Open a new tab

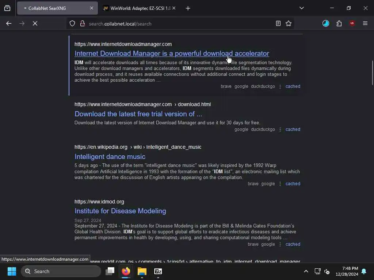pyautogui.click(x=188, y=8)
